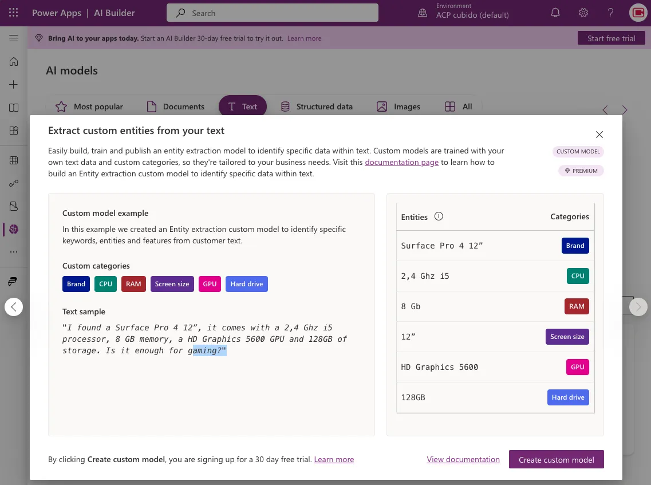
Task: Click the Entities info icon
Action: (439, 217)
